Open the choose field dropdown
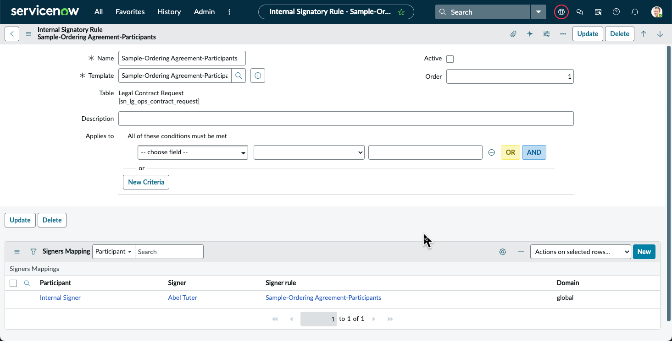 193,152
